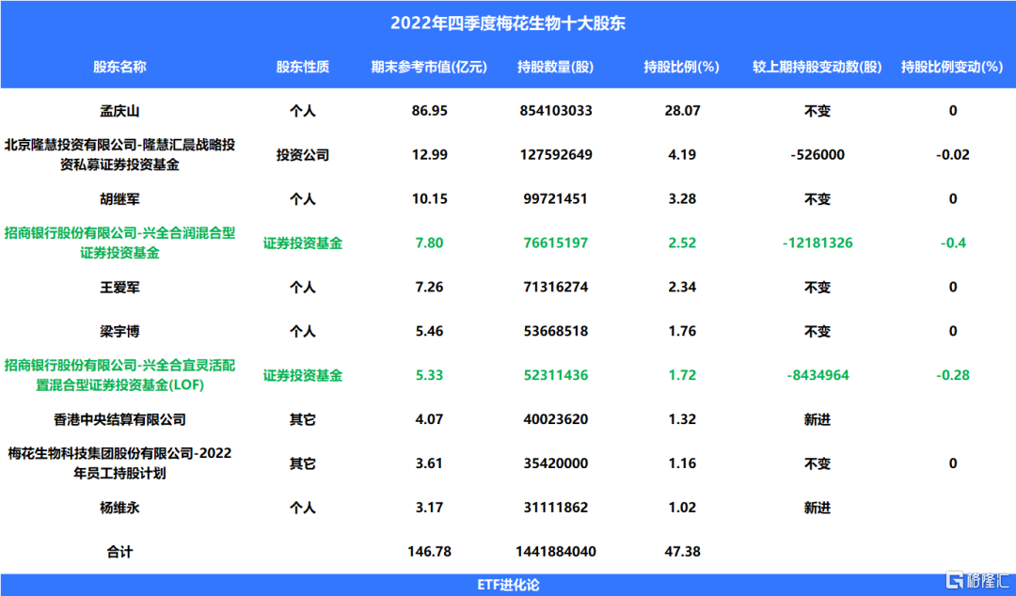This screenshot has width=1016, height=596.
Task: Click the '期末参考市值(亿元)' column header
Action: click(429, 67)
